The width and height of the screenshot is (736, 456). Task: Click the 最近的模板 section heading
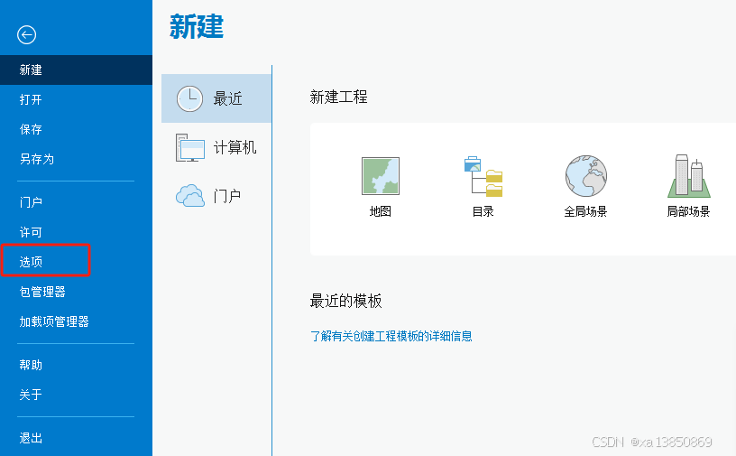click(346, 301)
